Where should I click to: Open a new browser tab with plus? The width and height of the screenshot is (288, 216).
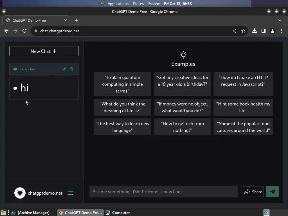[76, 20]
